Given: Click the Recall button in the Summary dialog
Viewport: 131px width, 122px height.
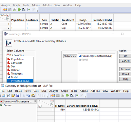Looking at the screenshot, I should coord(125,74).
